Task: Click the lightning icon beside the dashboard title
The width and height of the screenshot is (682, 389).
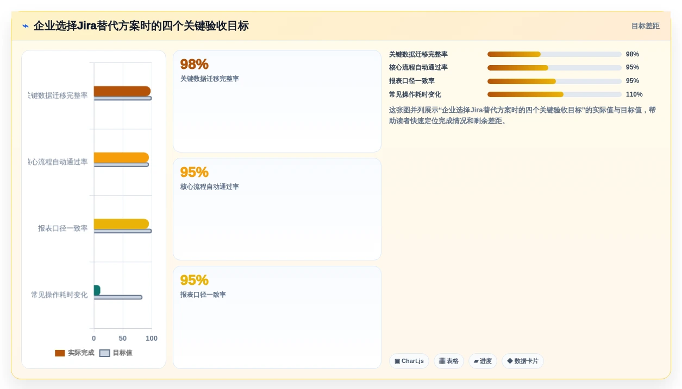Action: coord(26,26)
